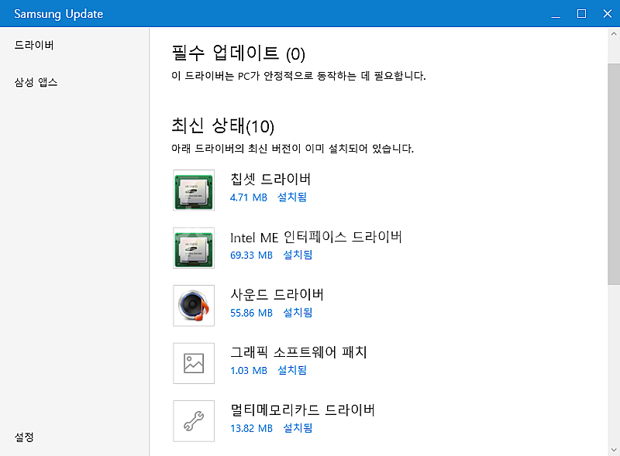
Task: Select the 멀티메모리카드 드라이버 title
Action: coord(302,410)
